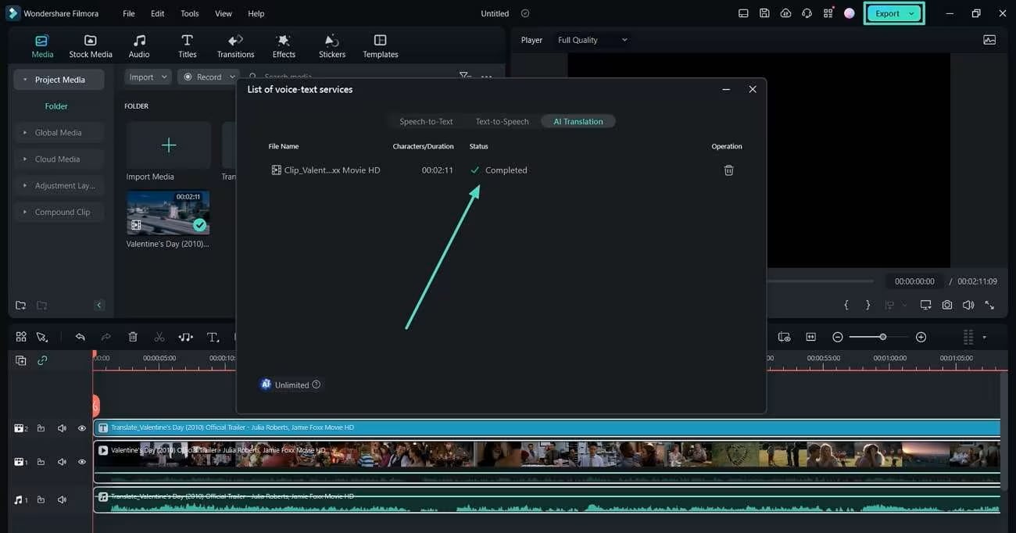Change the workspace layout mode
Image resolution: width=1016 pixels, height=533 pixels.
[x=743, y=13]
